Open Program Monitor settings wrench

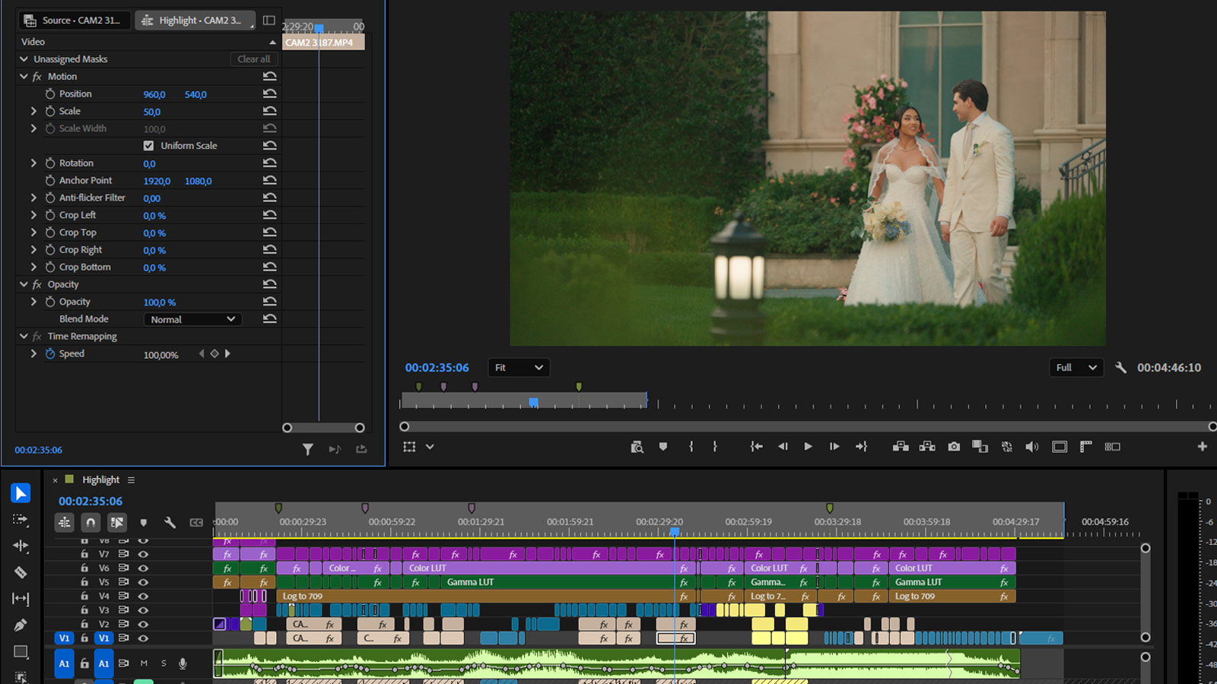coord(1120,368)
